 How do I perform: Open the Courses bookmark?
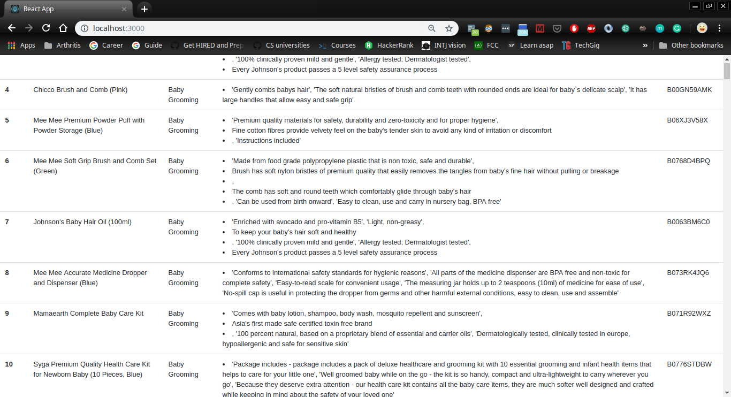337,45
